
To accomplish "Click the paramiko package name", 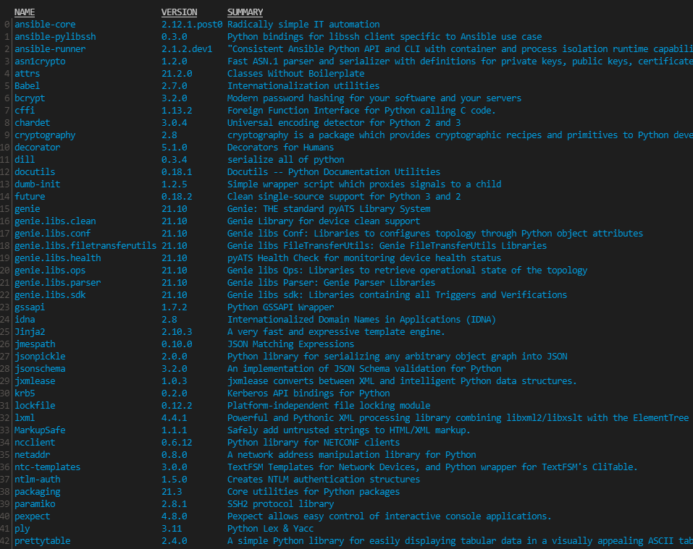I will [x=35, y=504].
